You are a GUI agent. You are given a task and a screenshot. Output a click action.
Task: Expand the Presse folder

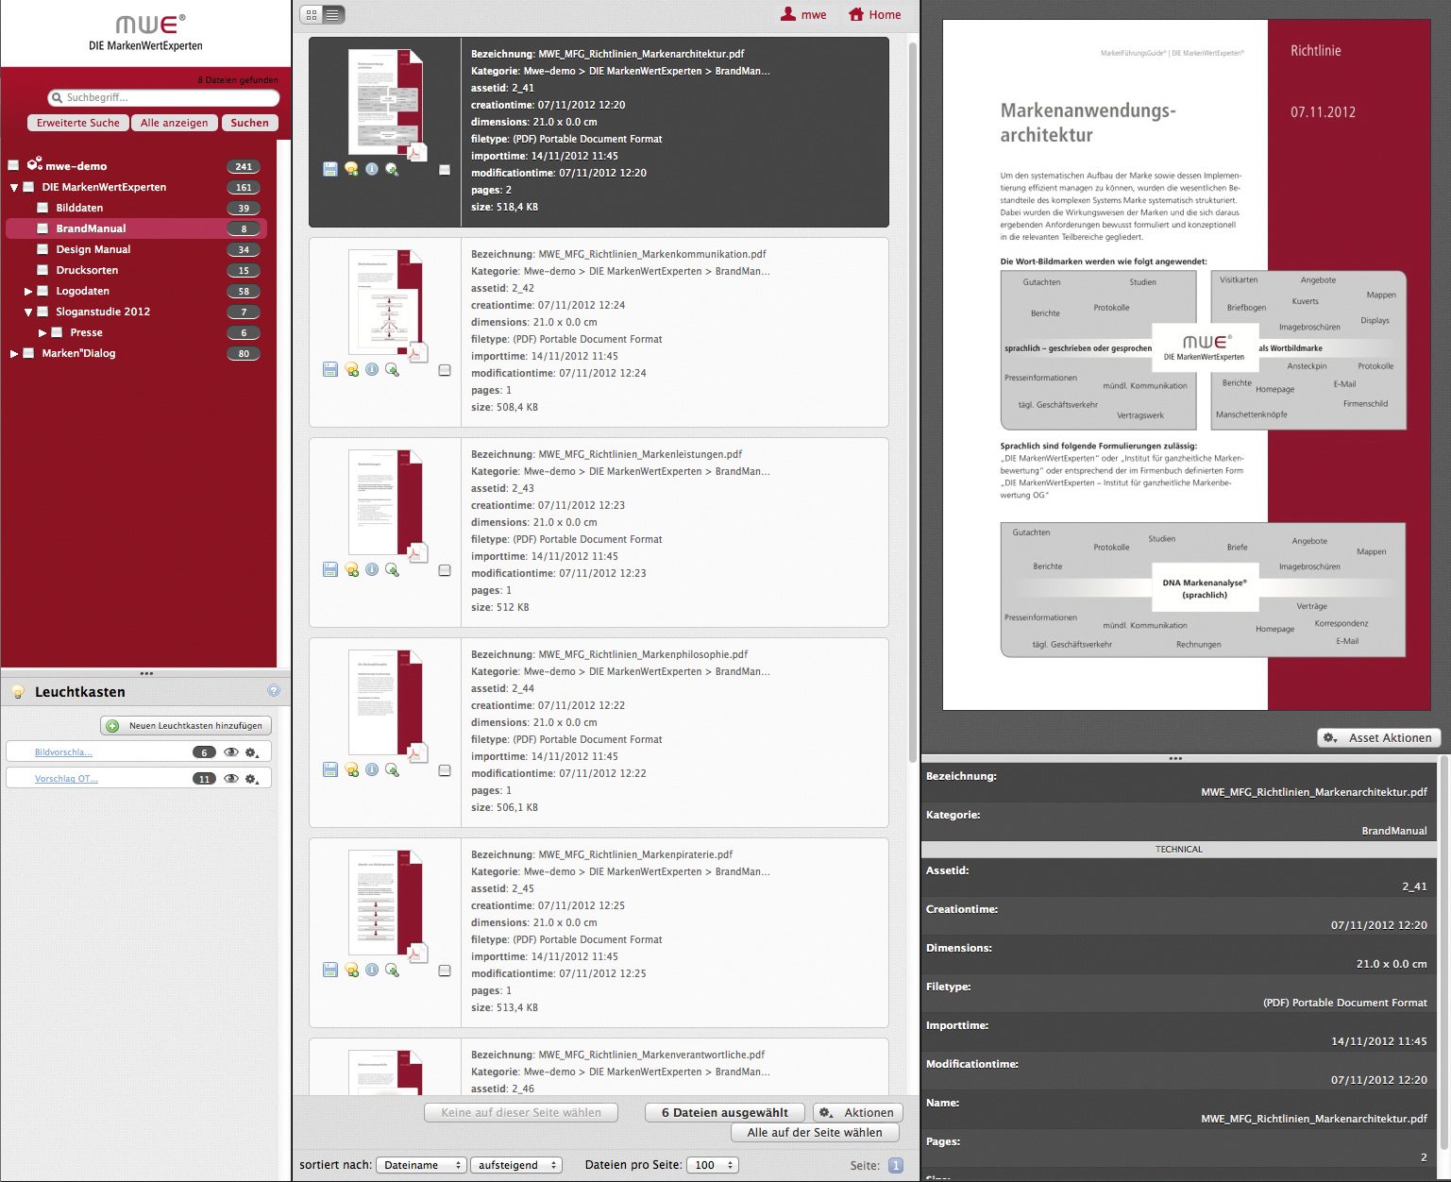42,332
